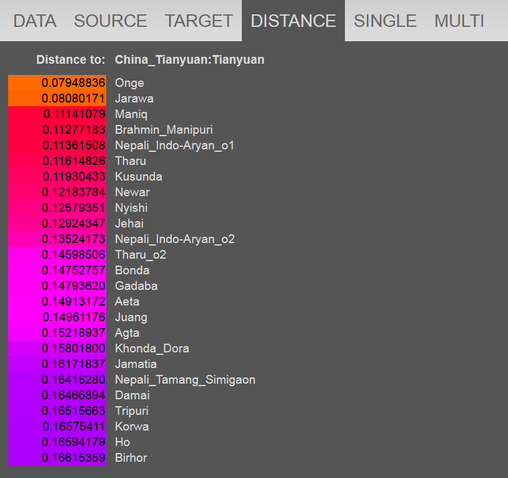This screenshot has width=508, height=478.
Task: Click the distance value 0.12183784
Action: point(57,192)
